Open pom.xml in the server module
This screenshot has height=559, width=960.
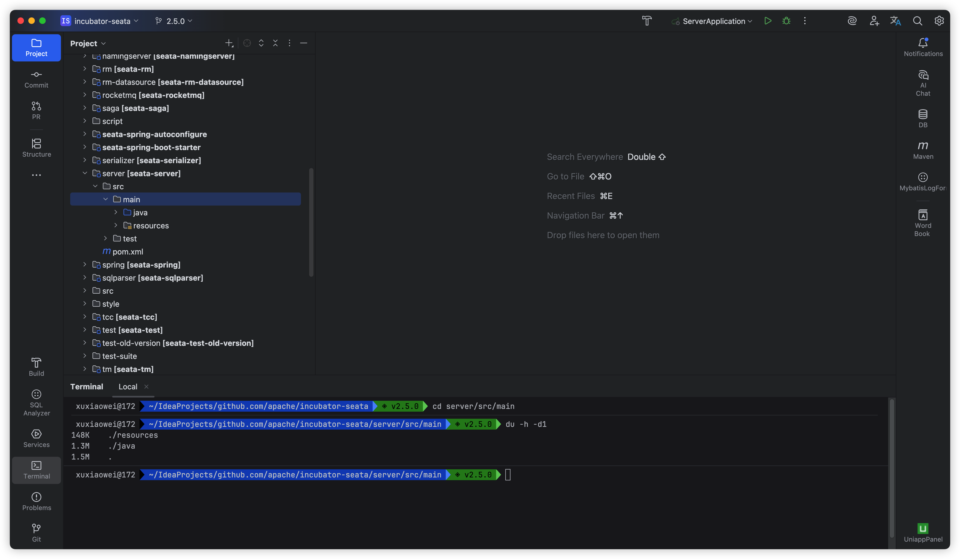(x=128, y=251)
